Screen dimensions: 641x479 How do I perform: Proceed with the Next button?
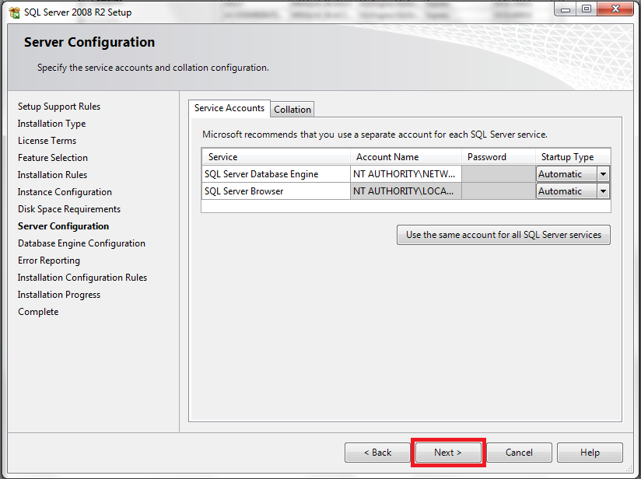point(448,453)
